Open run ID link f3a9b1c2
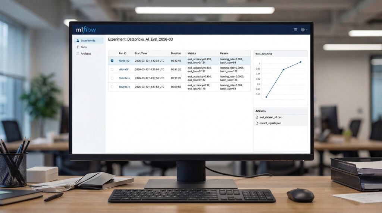The image size is (382, 213). (124, 61)
